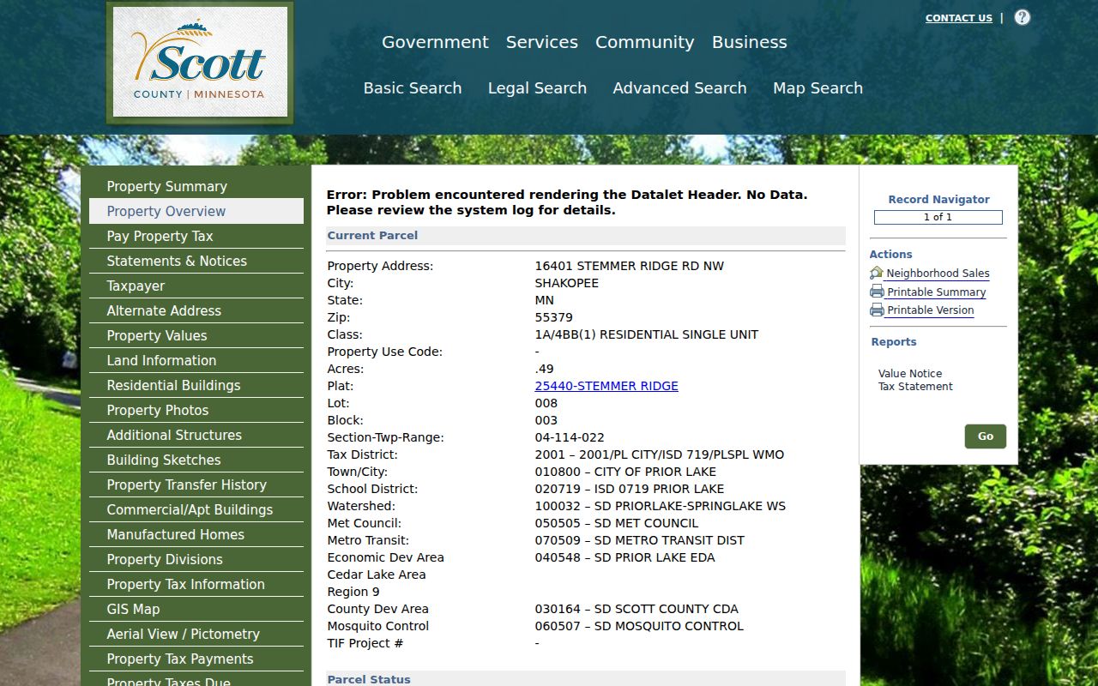Show Residential Buildings details
The height and width of the screenshot is (686, 1098).
point(196,385)
